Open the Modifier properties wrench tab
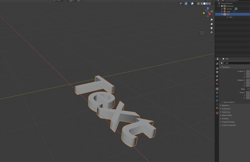Screen dimensions: 250x162 (217, 93)
